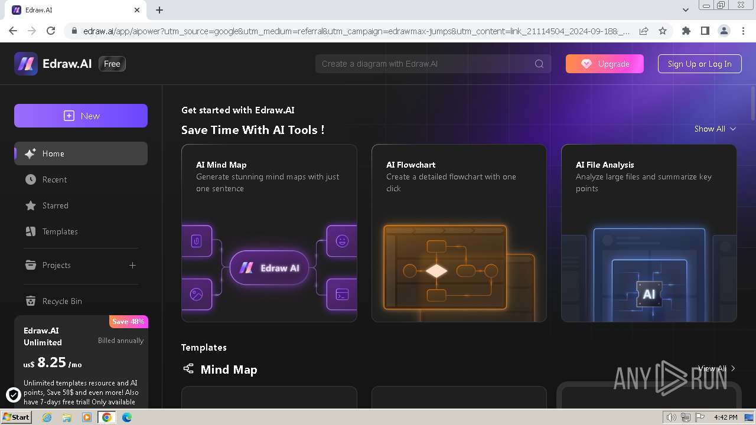Click the Free plan badge

point(112,64)
